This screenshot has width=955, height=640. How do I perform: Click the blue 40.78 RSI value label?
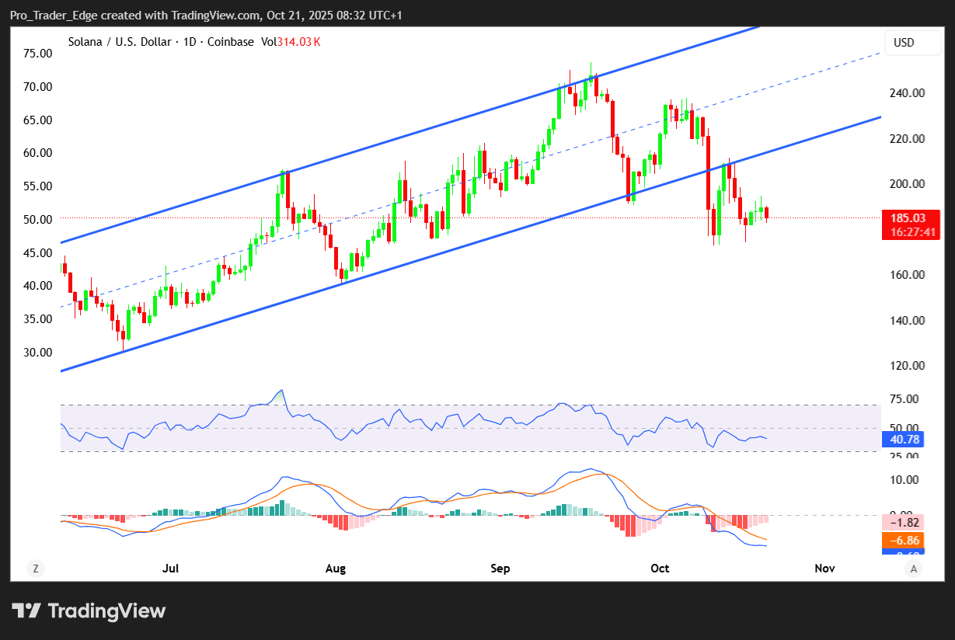point(903,440)
